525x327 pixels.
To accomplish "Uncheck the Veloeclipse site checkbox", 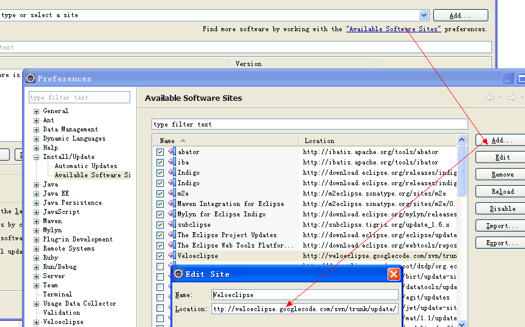I will [x=160, y=255].
